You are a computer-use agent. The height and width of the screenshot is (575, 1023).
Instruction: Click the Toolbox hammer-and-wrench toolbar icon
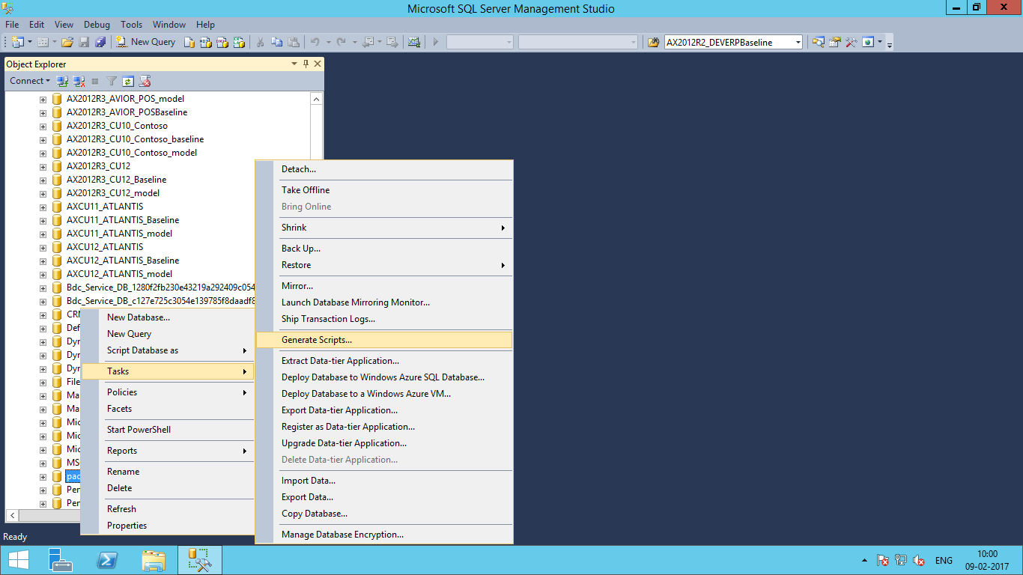click(x=852, y=42)
